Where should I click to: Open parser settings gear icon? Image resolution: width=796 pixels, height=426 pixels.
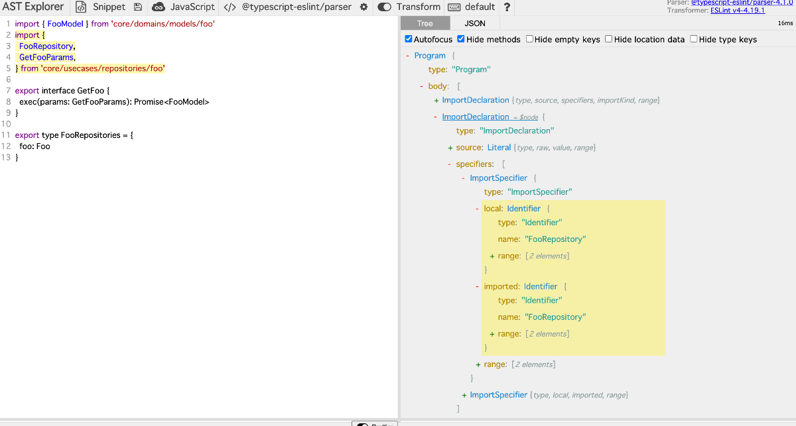pyautogui.click(x=364, y=7)
